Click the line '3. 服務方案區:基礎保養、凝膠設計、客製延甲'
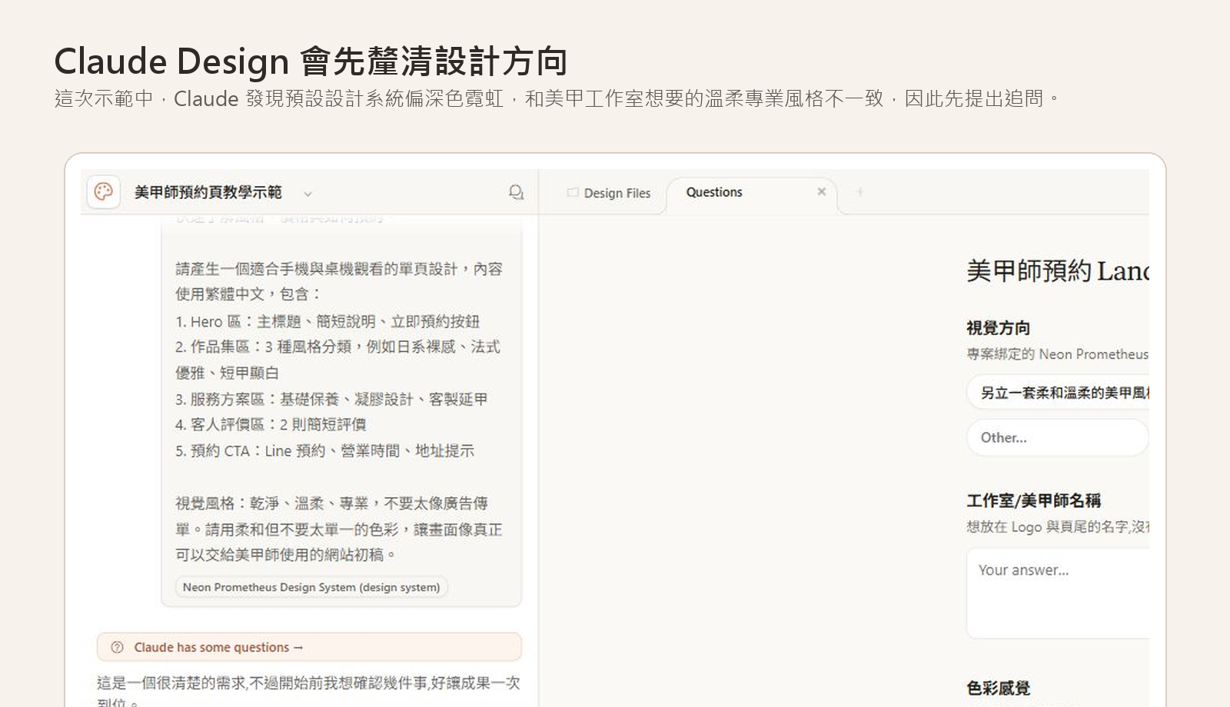Screen dimensions: 1230x707 click(x=331, y=399)
